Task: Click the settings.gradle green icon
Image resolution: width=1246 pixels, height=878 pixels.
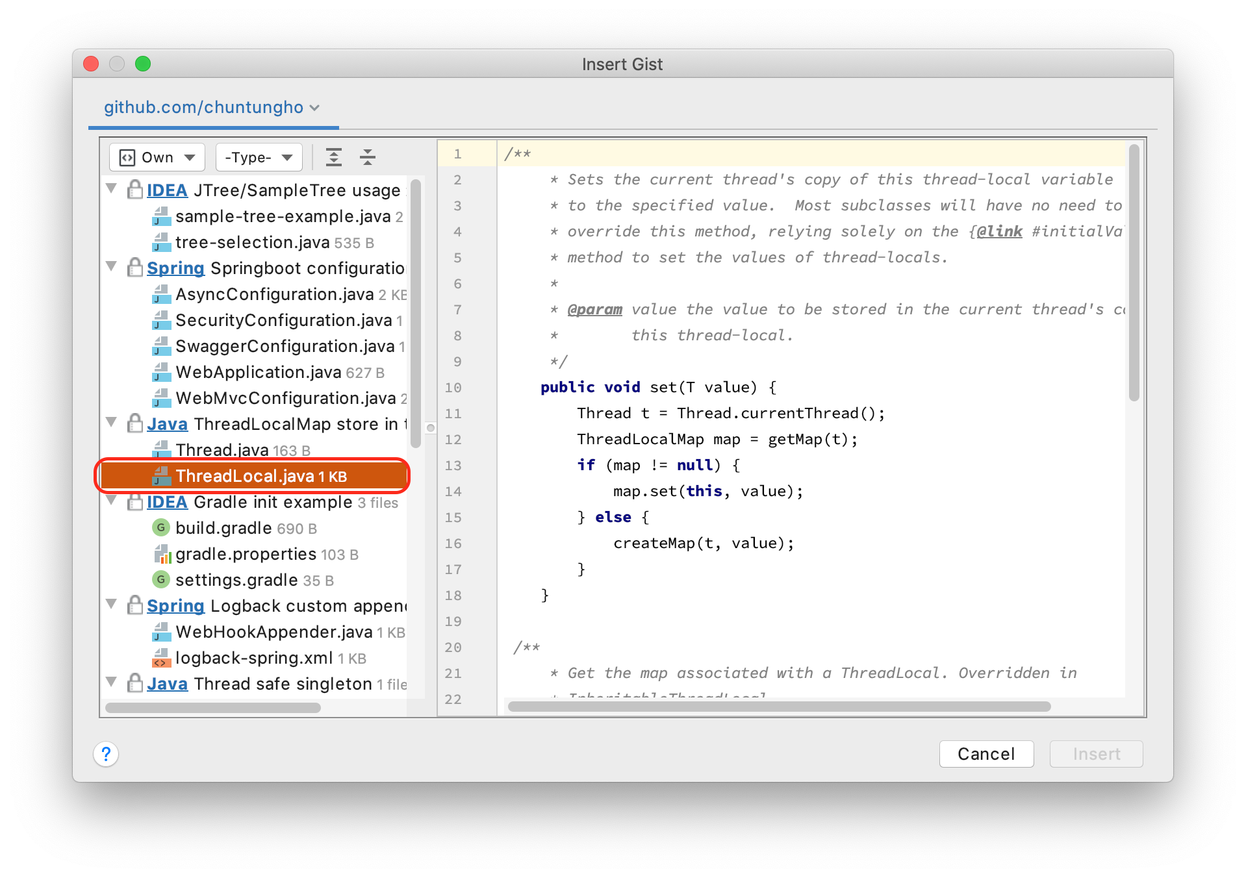Action: [x=160, y=580]
